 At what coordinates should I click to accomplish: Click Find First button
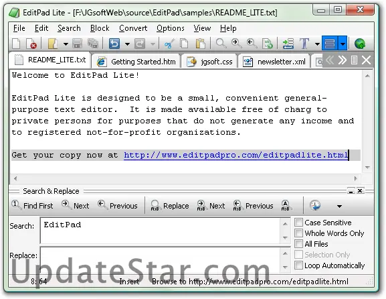(x=32, y=206)
